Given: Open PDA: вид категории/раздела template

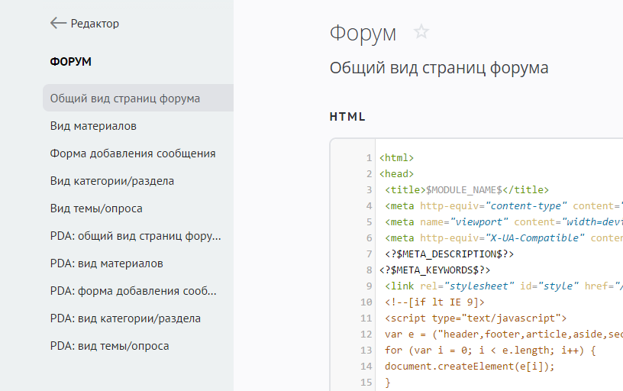Looking at the screenshot, I should (x=125, y=318).
